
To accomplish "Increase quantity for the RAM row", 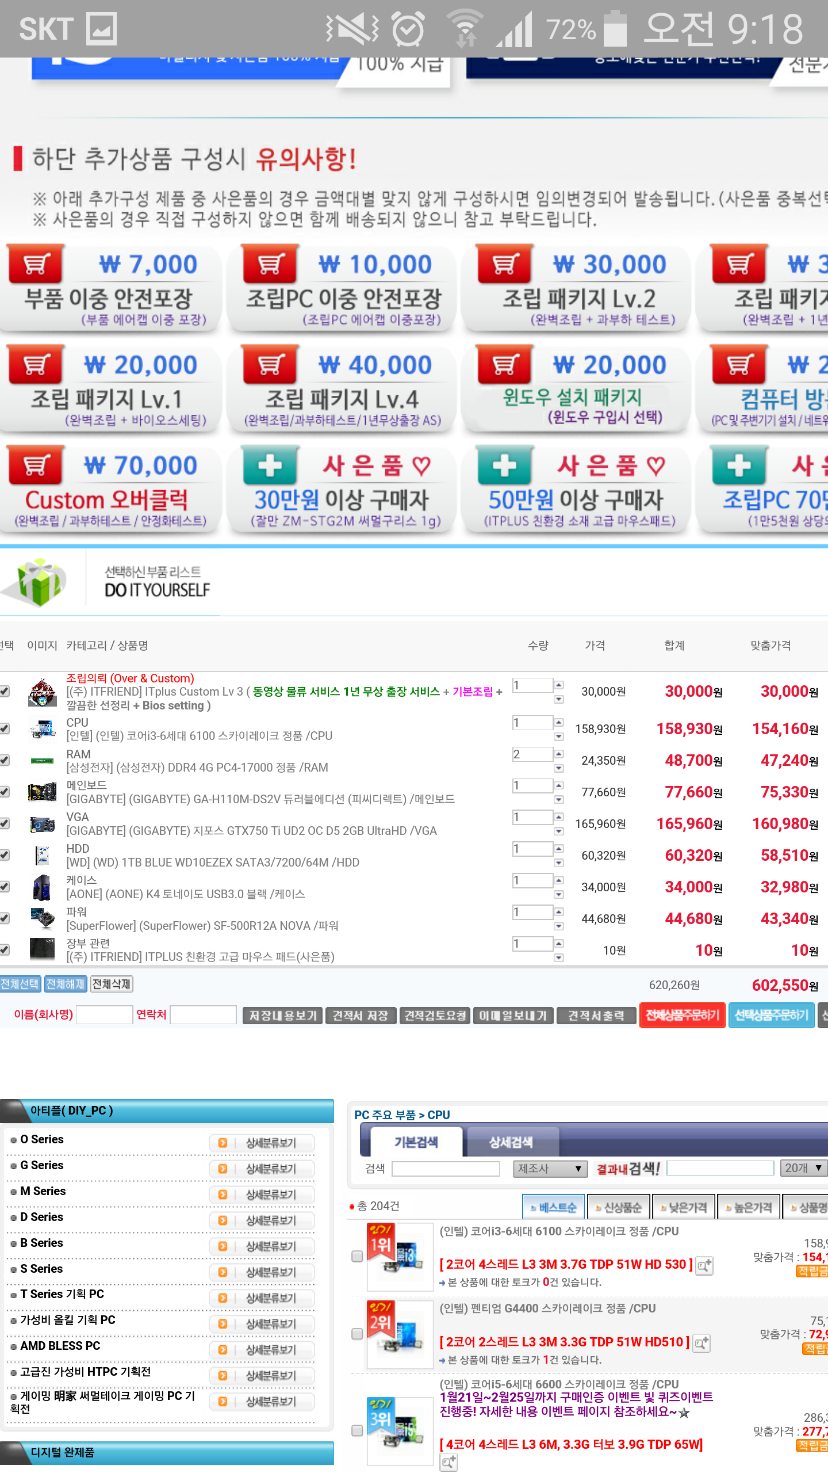I will (x=558, y=754).
